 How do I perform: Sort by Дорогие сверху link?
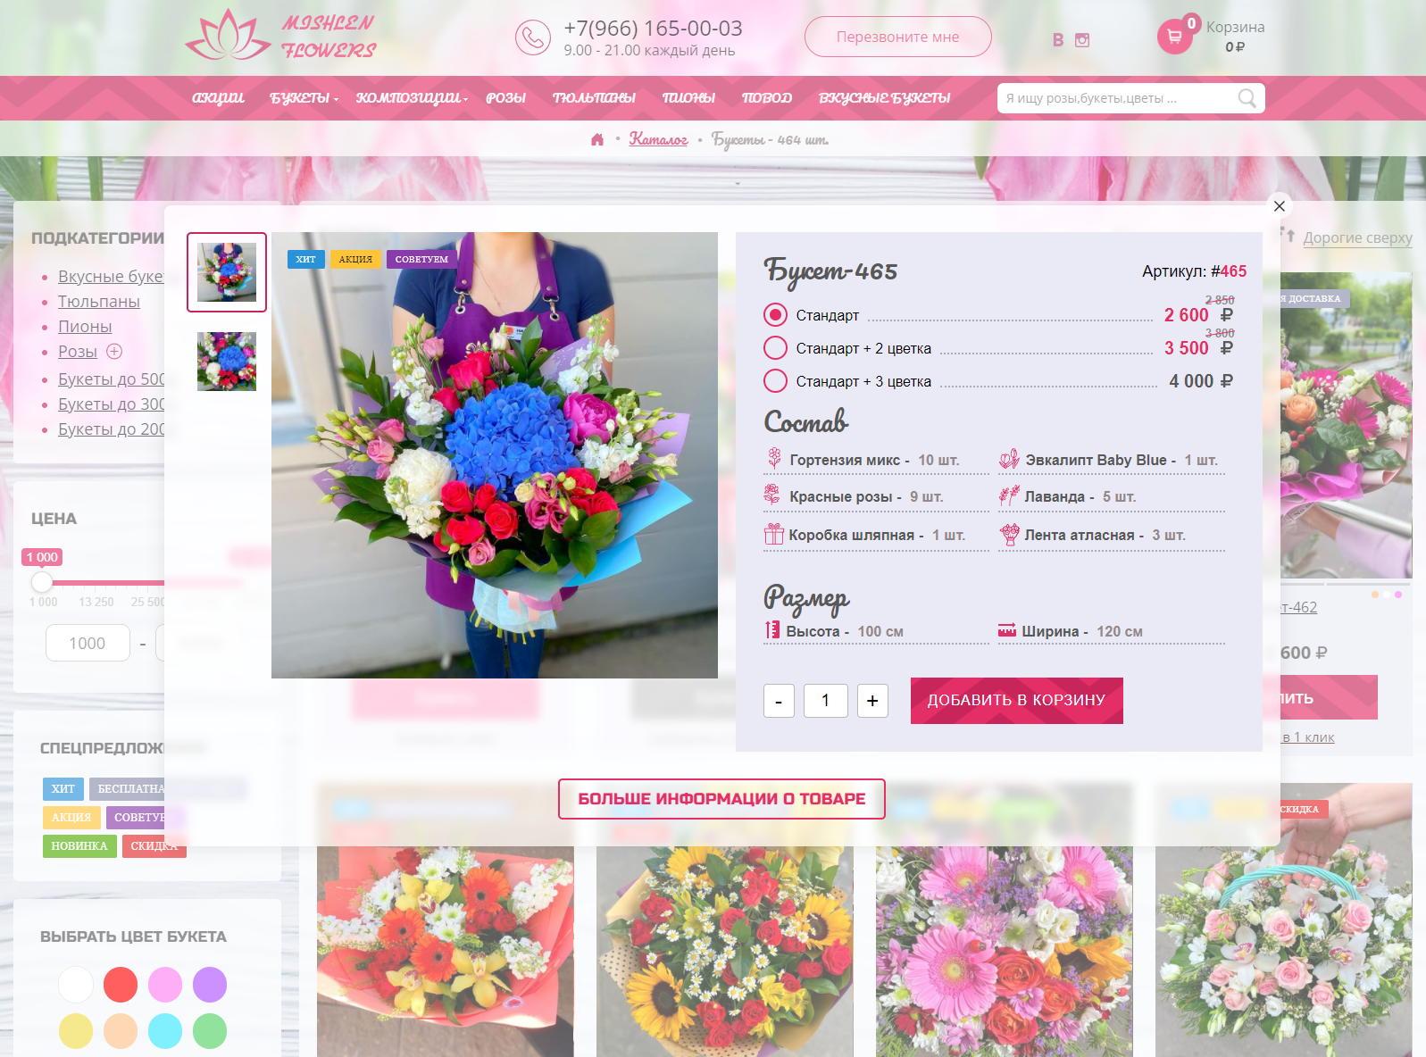1357,237
